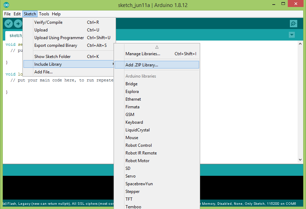The height and width of the screenshot is (209, 306).
Task: Open the Tools menu
Action: (44, 14)
